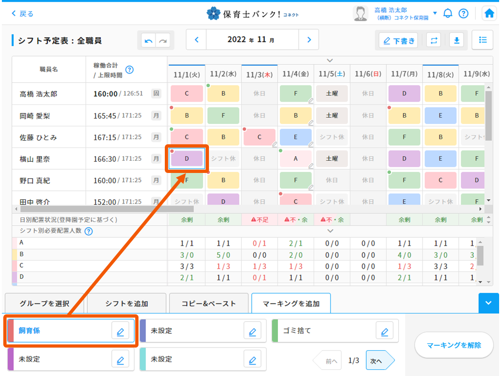The height and width of the screenshot is (376, 501).
Task: Edit the 飼育係 marking with pencil icon
Action: 120,331
